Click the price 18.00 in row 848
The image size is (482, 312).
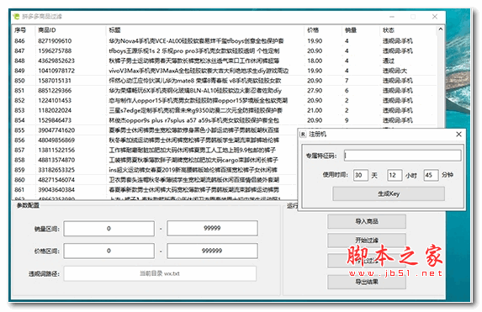315,61
